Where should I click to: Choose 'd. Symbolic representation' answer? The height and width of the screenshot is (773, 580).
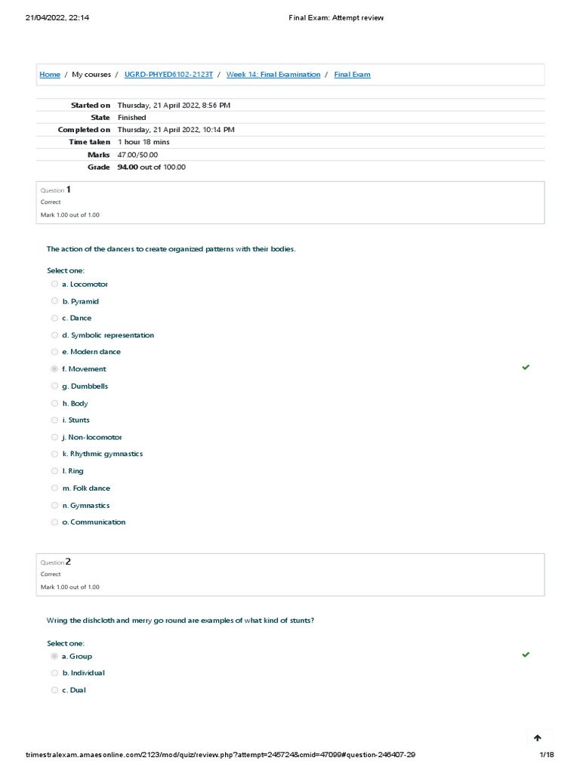click(54, 335)
